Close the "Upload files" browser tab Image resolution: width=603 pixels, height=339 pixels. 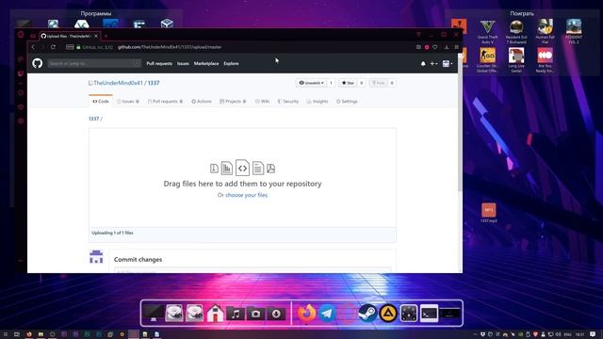(96, 36)
